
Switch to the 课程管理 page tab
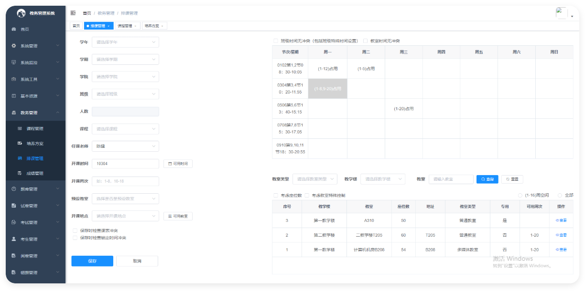click(127, 26)
